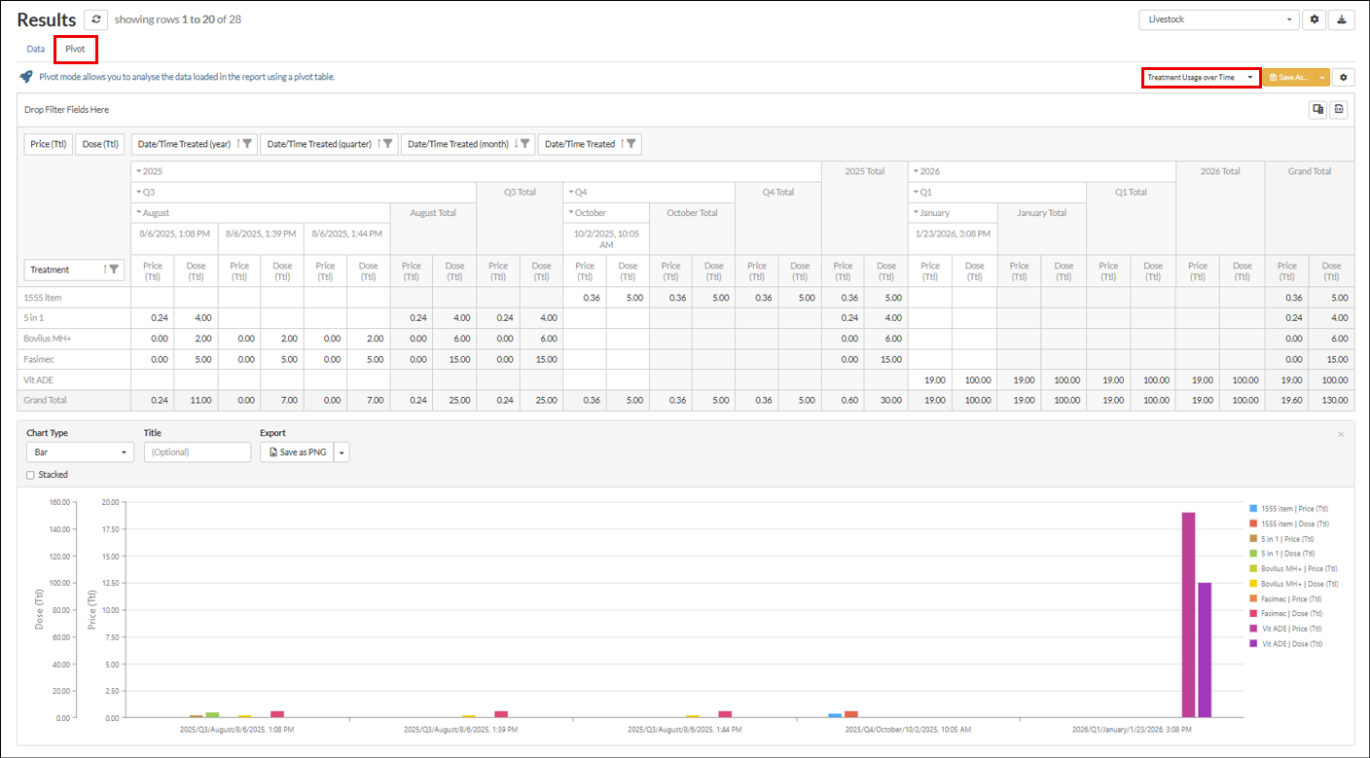Open Treatment Usage over Time dropdown
The image size is (1370, 758).
click(x=1200, y=77)
